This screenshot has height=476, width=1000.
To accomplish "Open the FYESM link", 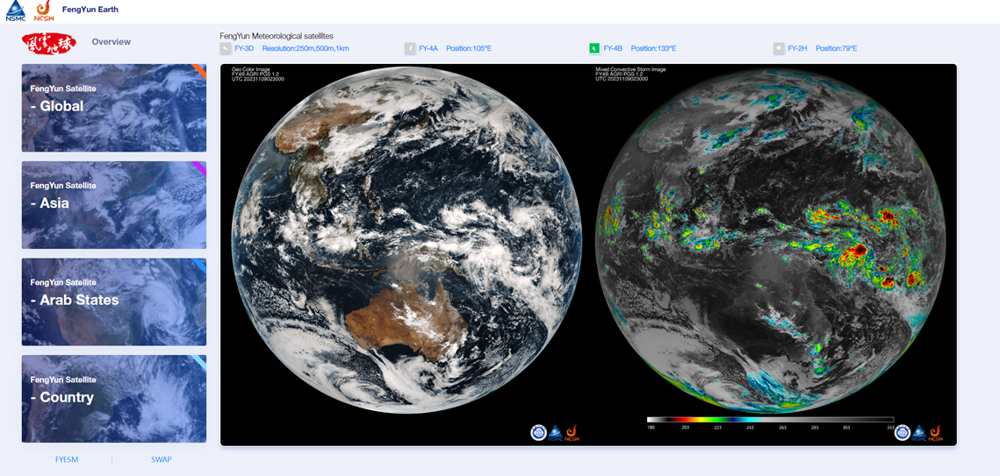I will click(67, 459).
